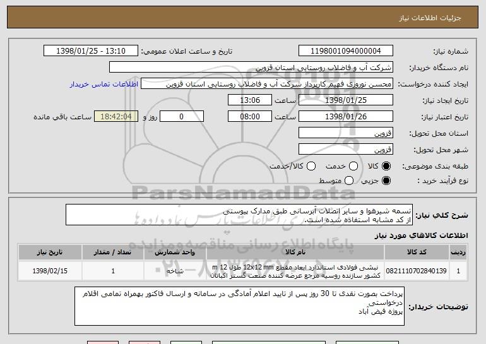Click the نوع فرآیند خرید label
486x344 pixels.
[x=442, y=181]
